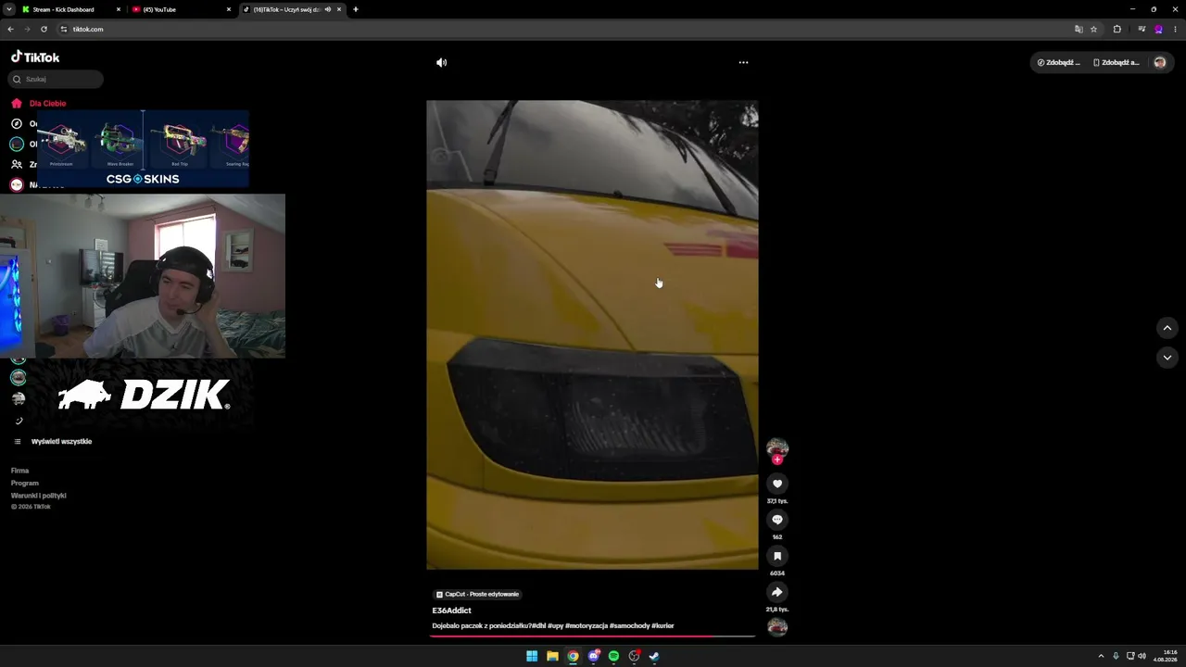The height and width of the screenshot is (667, 1186).
Task: Open the Chrome three-dot menu
Action: coord(1175,29)
